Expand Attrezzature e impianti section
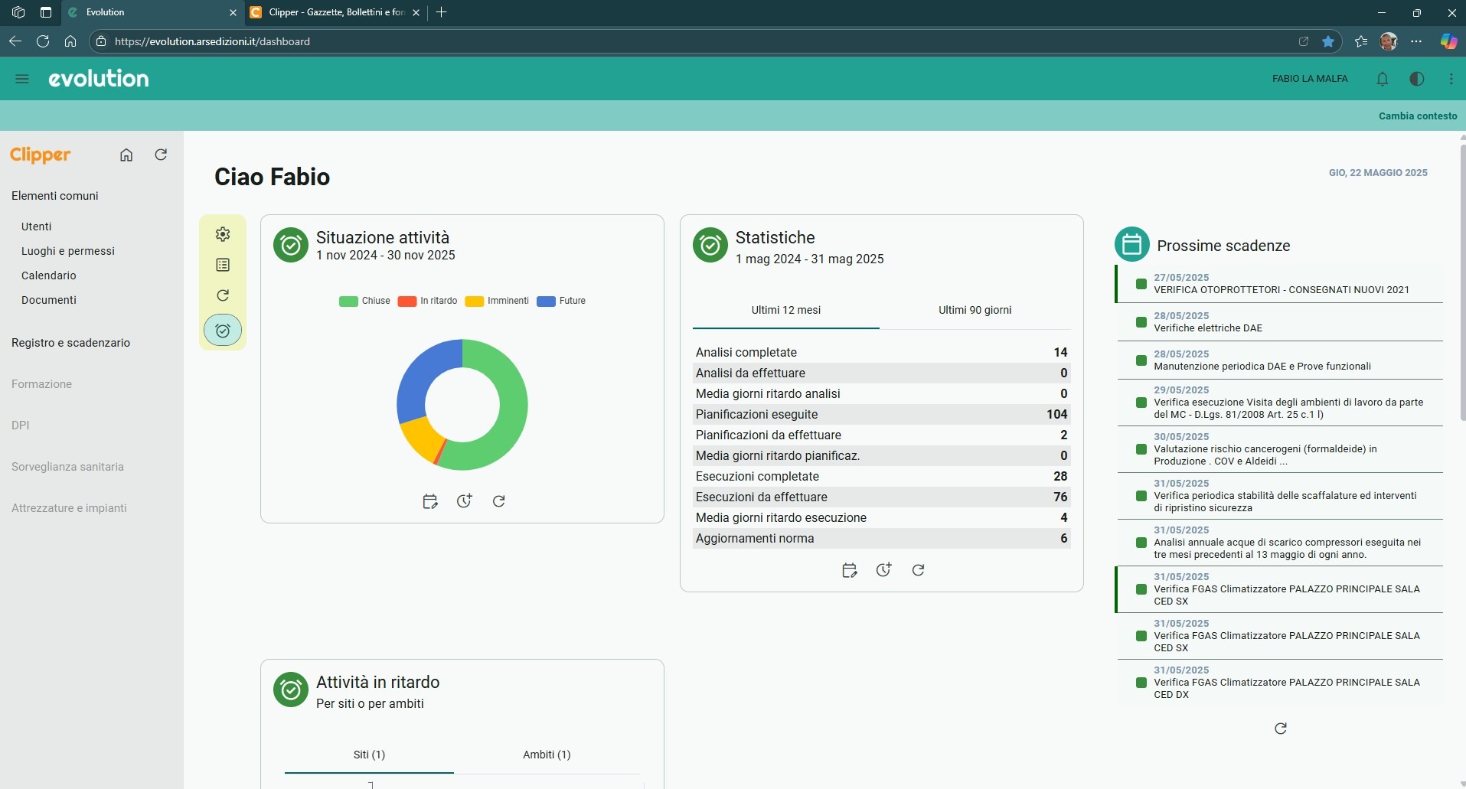Screen dimensions: 1466x789 click(x=69, y=508)
